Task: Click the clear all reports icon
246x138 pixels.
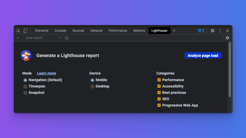Action: (x=67, y=38)
